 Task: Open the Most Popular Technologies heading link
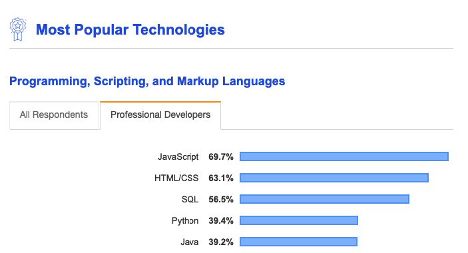pyautogui.click(x=130, y=29)
